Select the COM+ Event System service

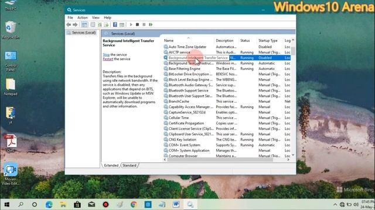coord(185,145)
